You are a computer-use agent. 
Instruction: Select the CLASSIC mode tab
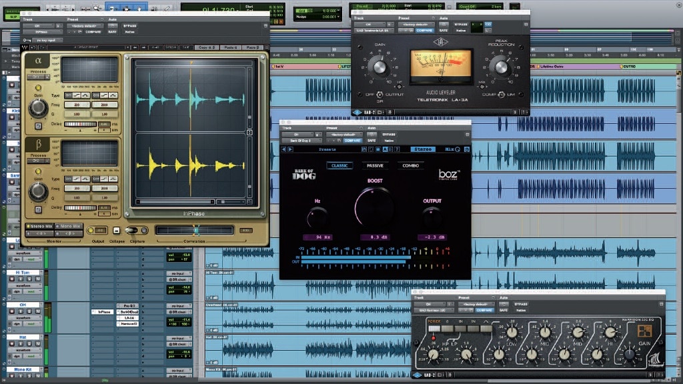[x=339, y=165]
